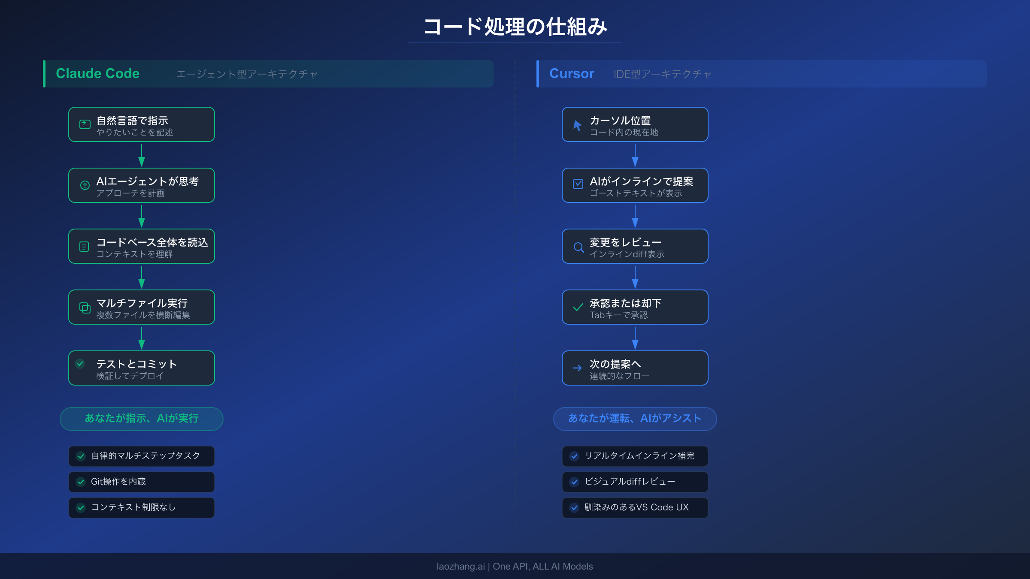Toggle the Git操作を内蔵 checkmark

click(81, 482)
